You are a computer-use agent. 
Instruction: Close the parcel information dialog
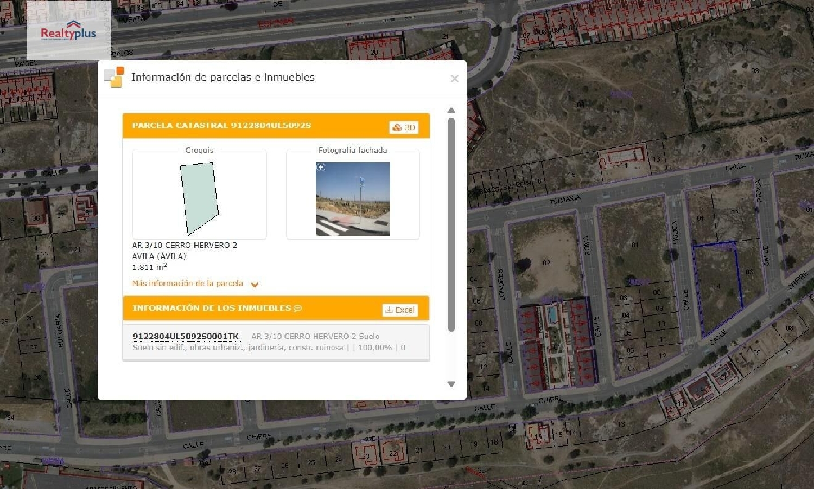coord(454,79)
